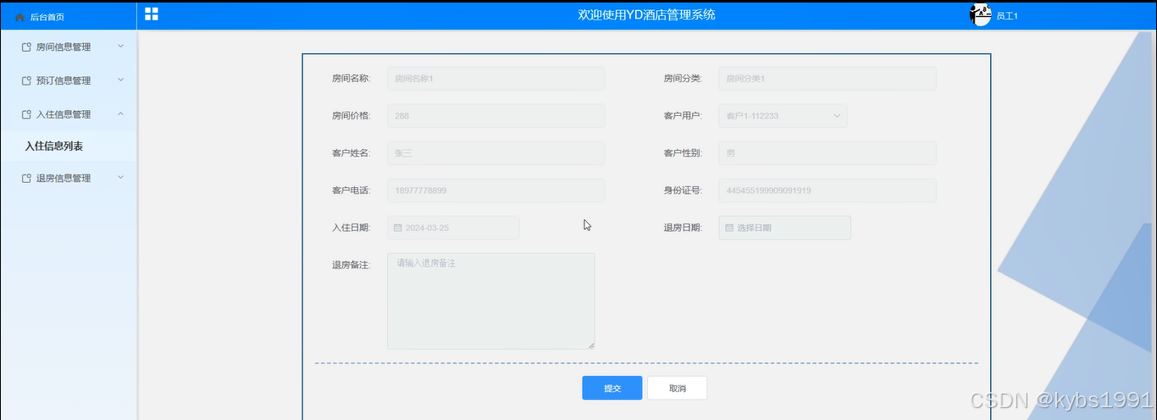This screenshot has height=420, width=1157.
Task: Click the 提交 button
Action: [612, 389]
